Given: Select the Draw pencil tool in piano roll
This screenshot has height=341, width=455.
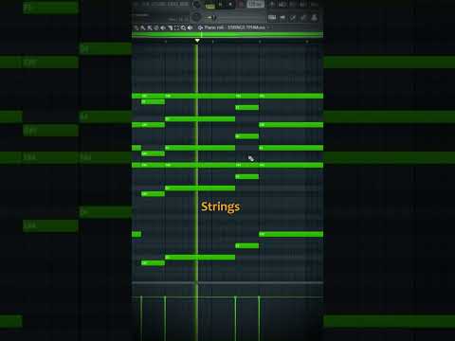Looking at the screenshot, I should pos(136,27).
